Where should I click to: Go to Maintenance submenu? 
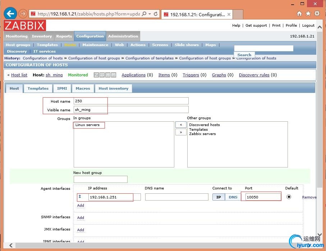point(96,45)
